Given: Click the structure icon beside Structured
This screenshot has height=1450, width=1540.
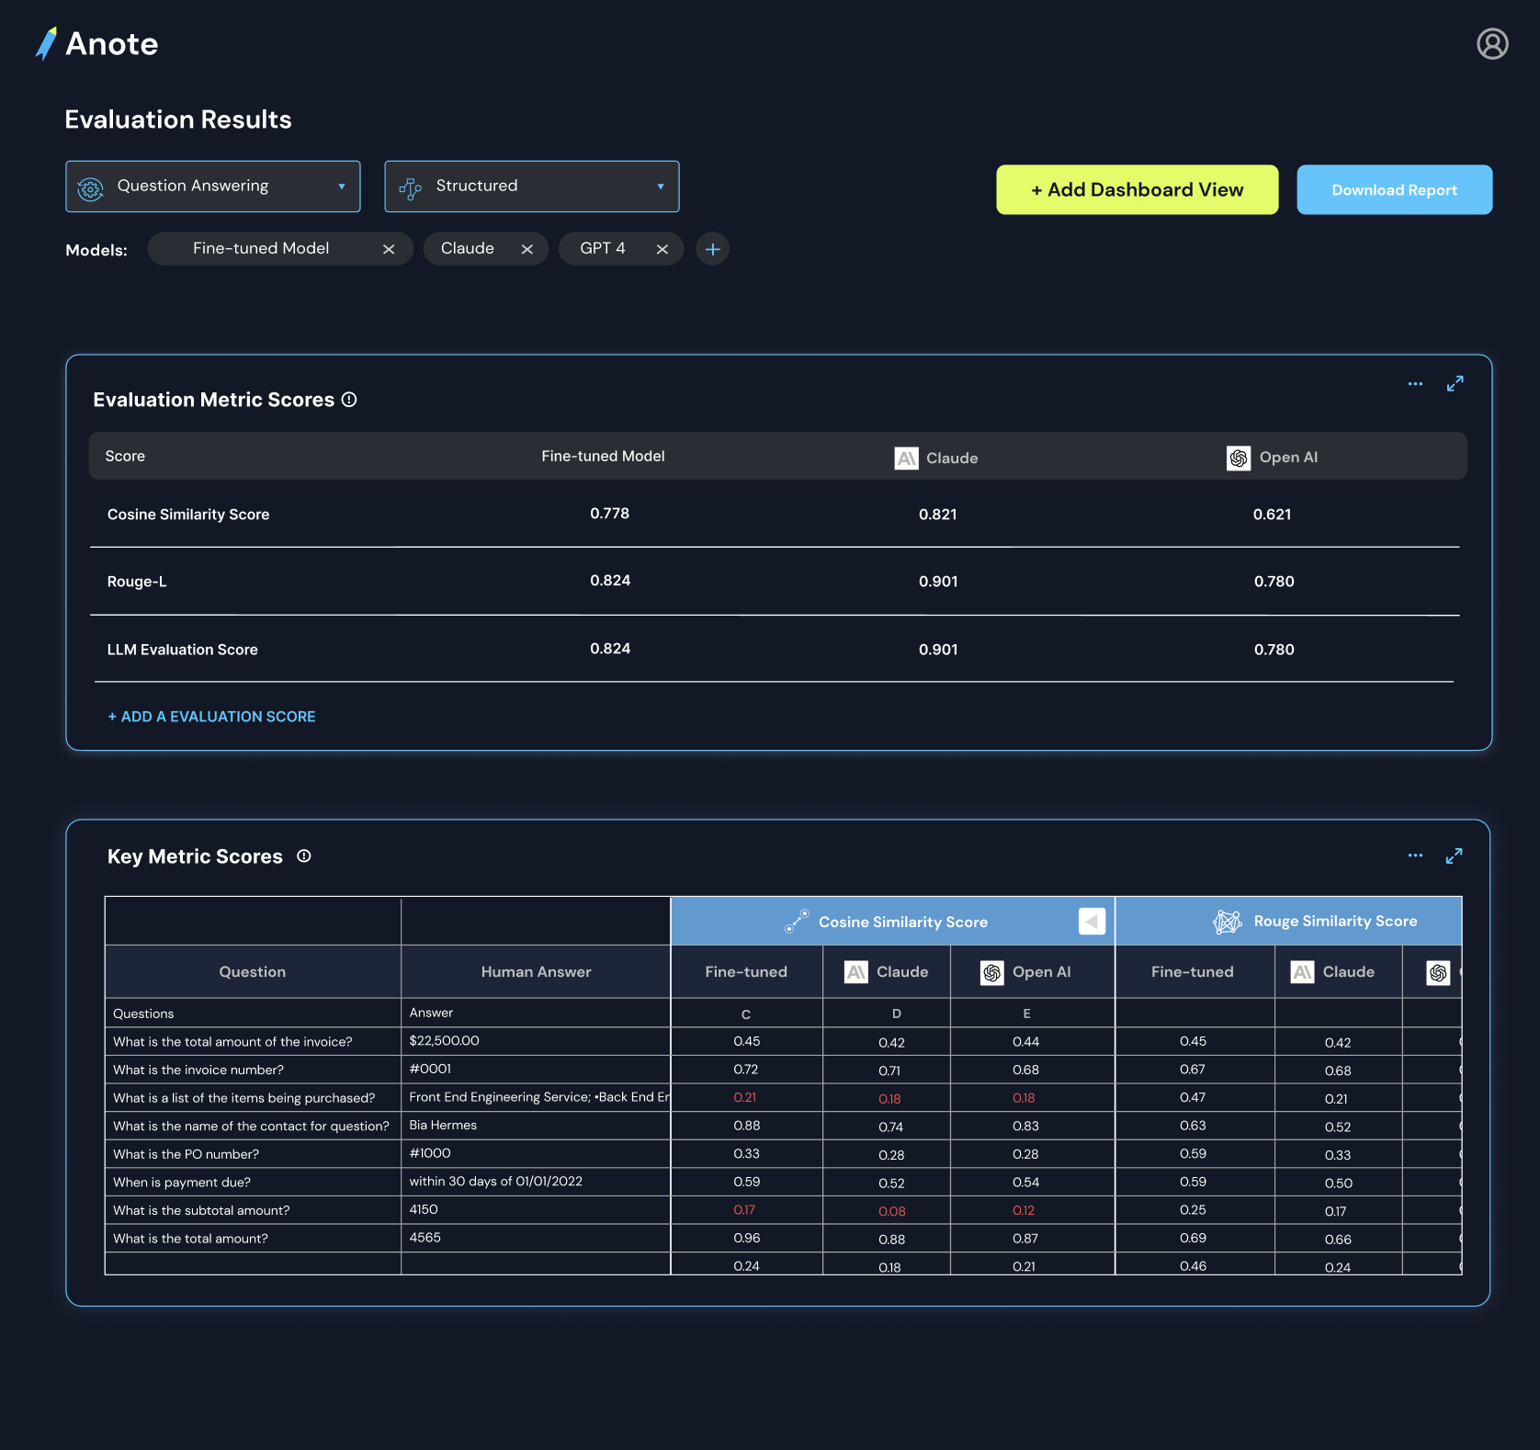Looking at the screenshot, I should tap(410, 188).
